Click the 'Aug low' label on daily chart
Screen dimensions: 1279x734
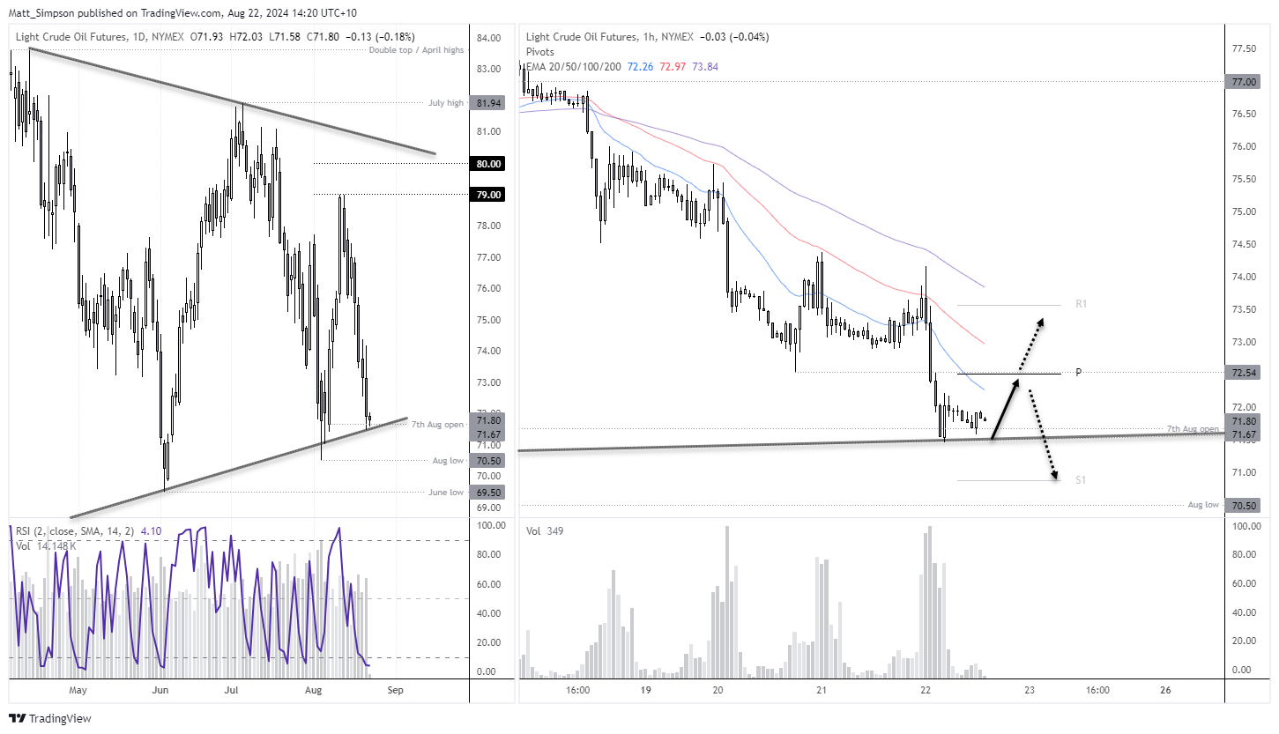tap(448, 460)
